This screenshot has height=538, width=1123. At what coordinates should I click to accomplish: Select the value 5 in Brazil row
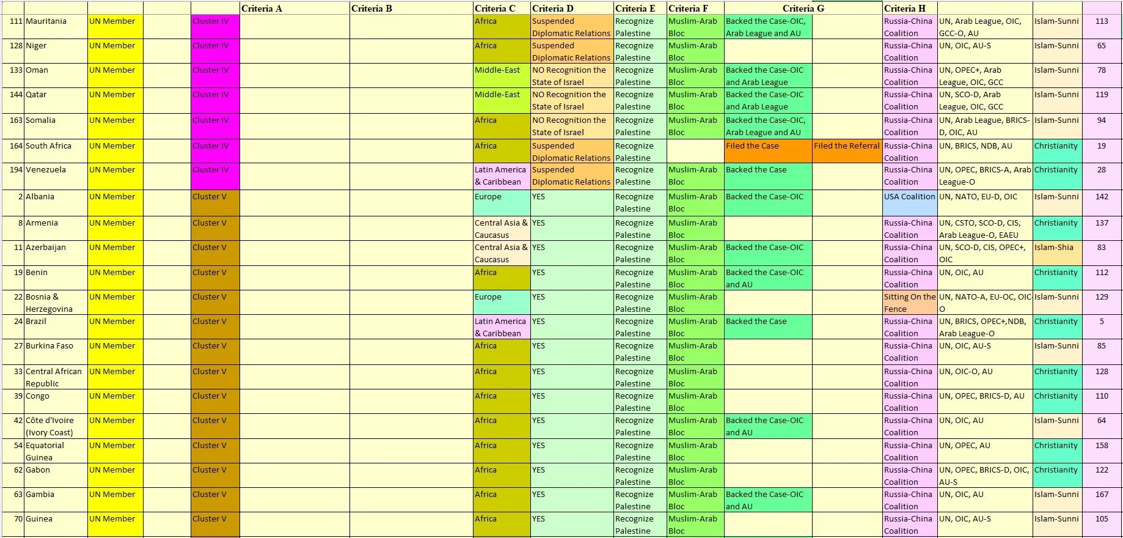1102,327
